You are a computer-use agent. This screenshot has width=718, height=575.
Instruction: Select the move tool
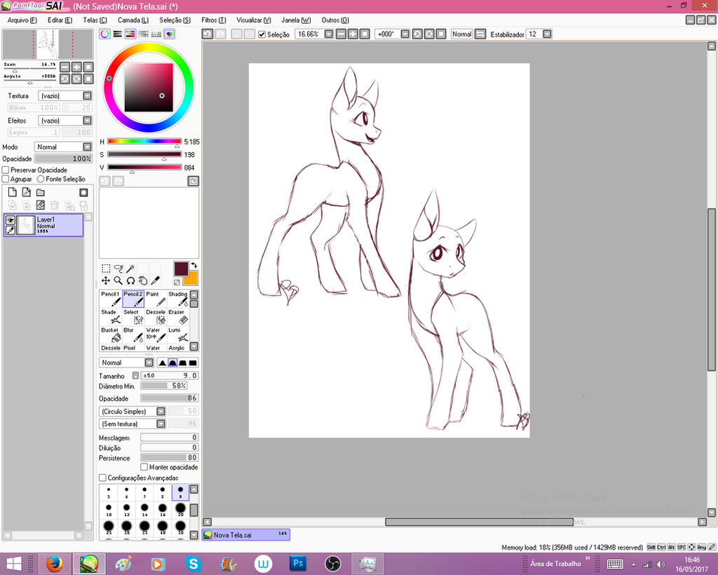106,280
